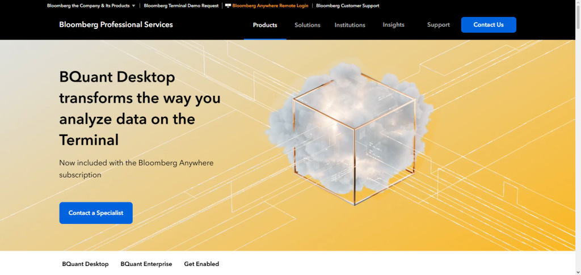581x275 pixels.
Task: Click the Contact a Specialist button
Action: point(96,213)
